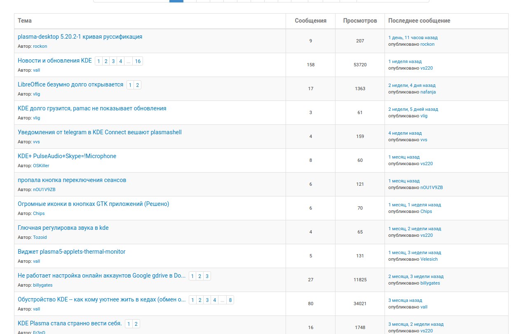The width and height of the screenshot is (516, 334).
Task: Open author vvs under telegram KDE Connect topic
Action: [36, 142]
